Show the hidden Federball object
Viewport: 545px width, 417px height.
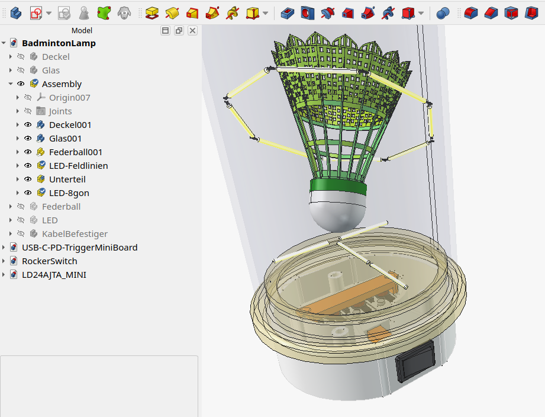click(21, 207)
